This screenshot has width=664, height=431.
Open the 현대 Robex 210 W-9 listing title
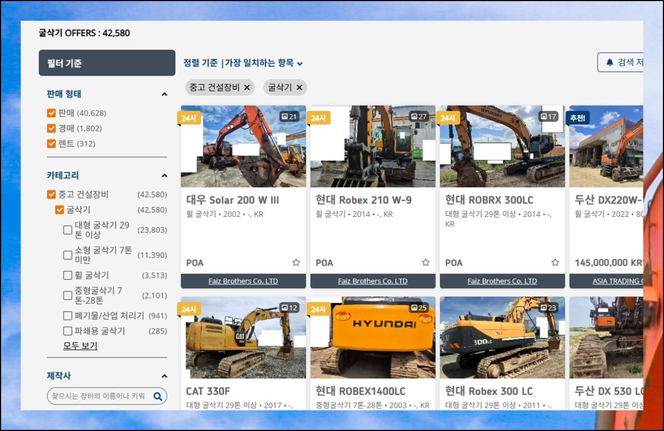click(364, 200)
